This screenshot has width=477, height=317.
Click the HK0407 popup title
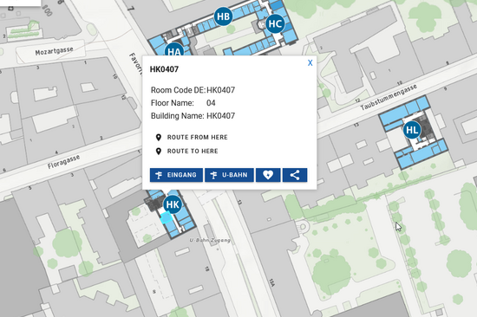[164, 69]
